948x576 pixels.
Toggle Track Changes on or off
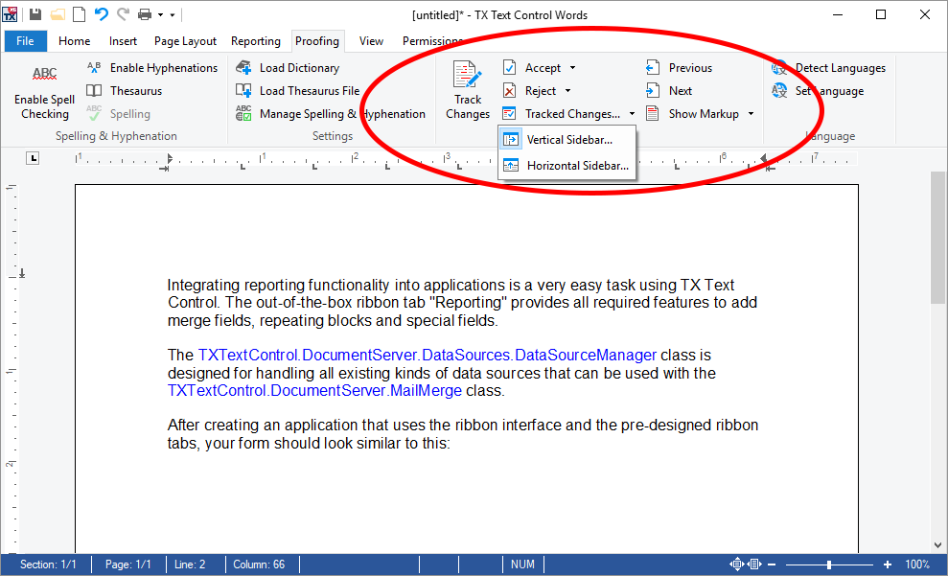pyautogui.click(x=468, y=91)
